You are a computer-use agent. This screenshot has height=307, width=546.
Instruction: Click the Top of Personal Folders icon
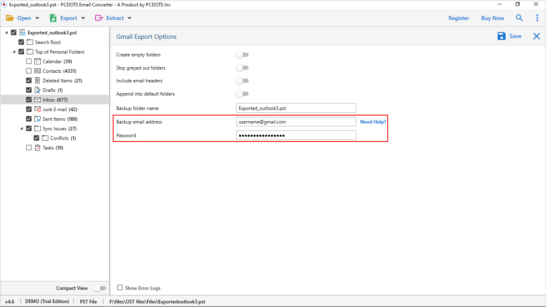click(x=30, y=52)
